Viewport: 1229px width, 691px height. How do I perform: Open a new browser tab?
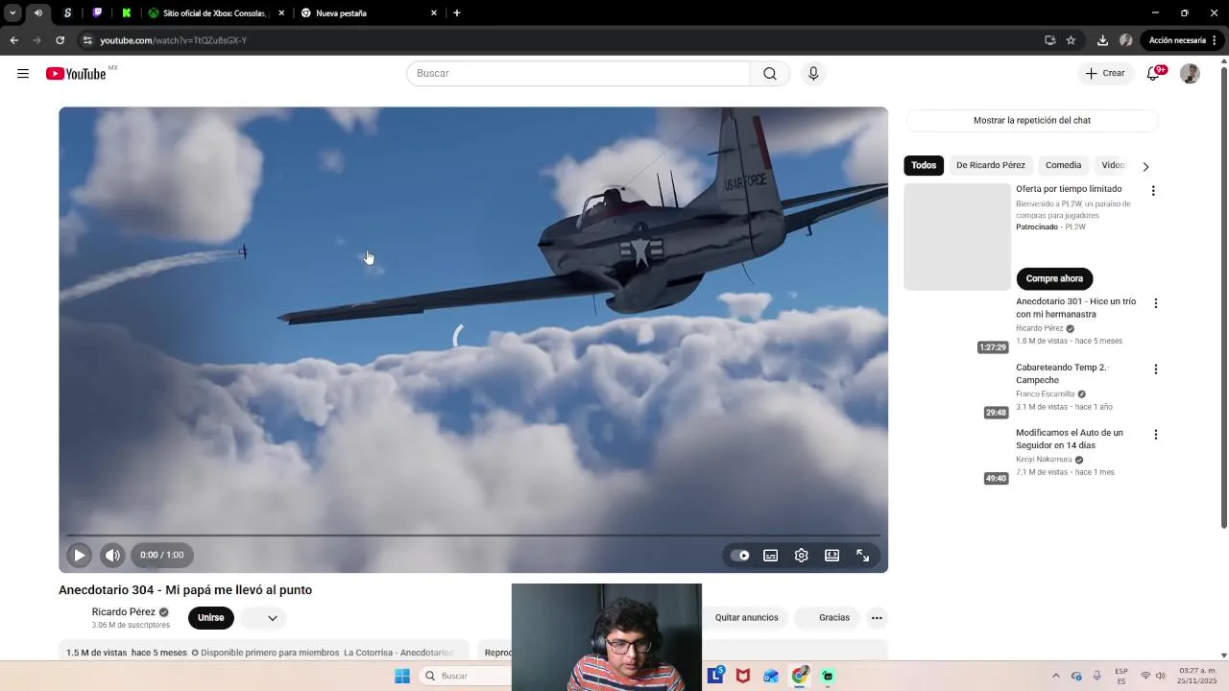[457, 13]
